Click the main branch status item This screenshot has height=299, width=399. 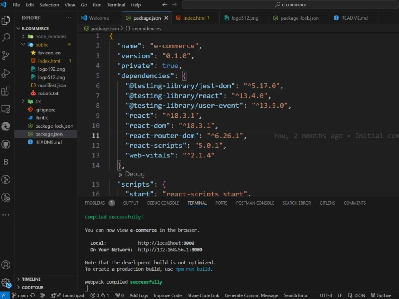[20, 295]
